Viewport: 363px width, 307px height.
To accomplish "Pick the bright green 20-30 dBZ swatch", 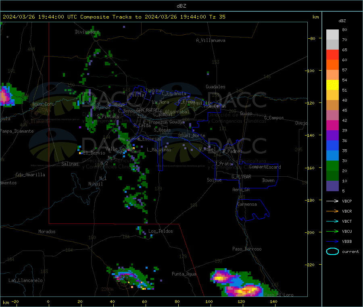I will pyautogui.click(x=332, y=166).
